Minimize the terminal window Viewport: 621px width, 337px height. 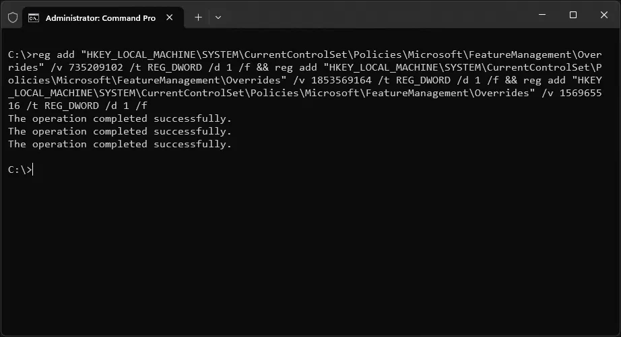[x=542, y=15]
